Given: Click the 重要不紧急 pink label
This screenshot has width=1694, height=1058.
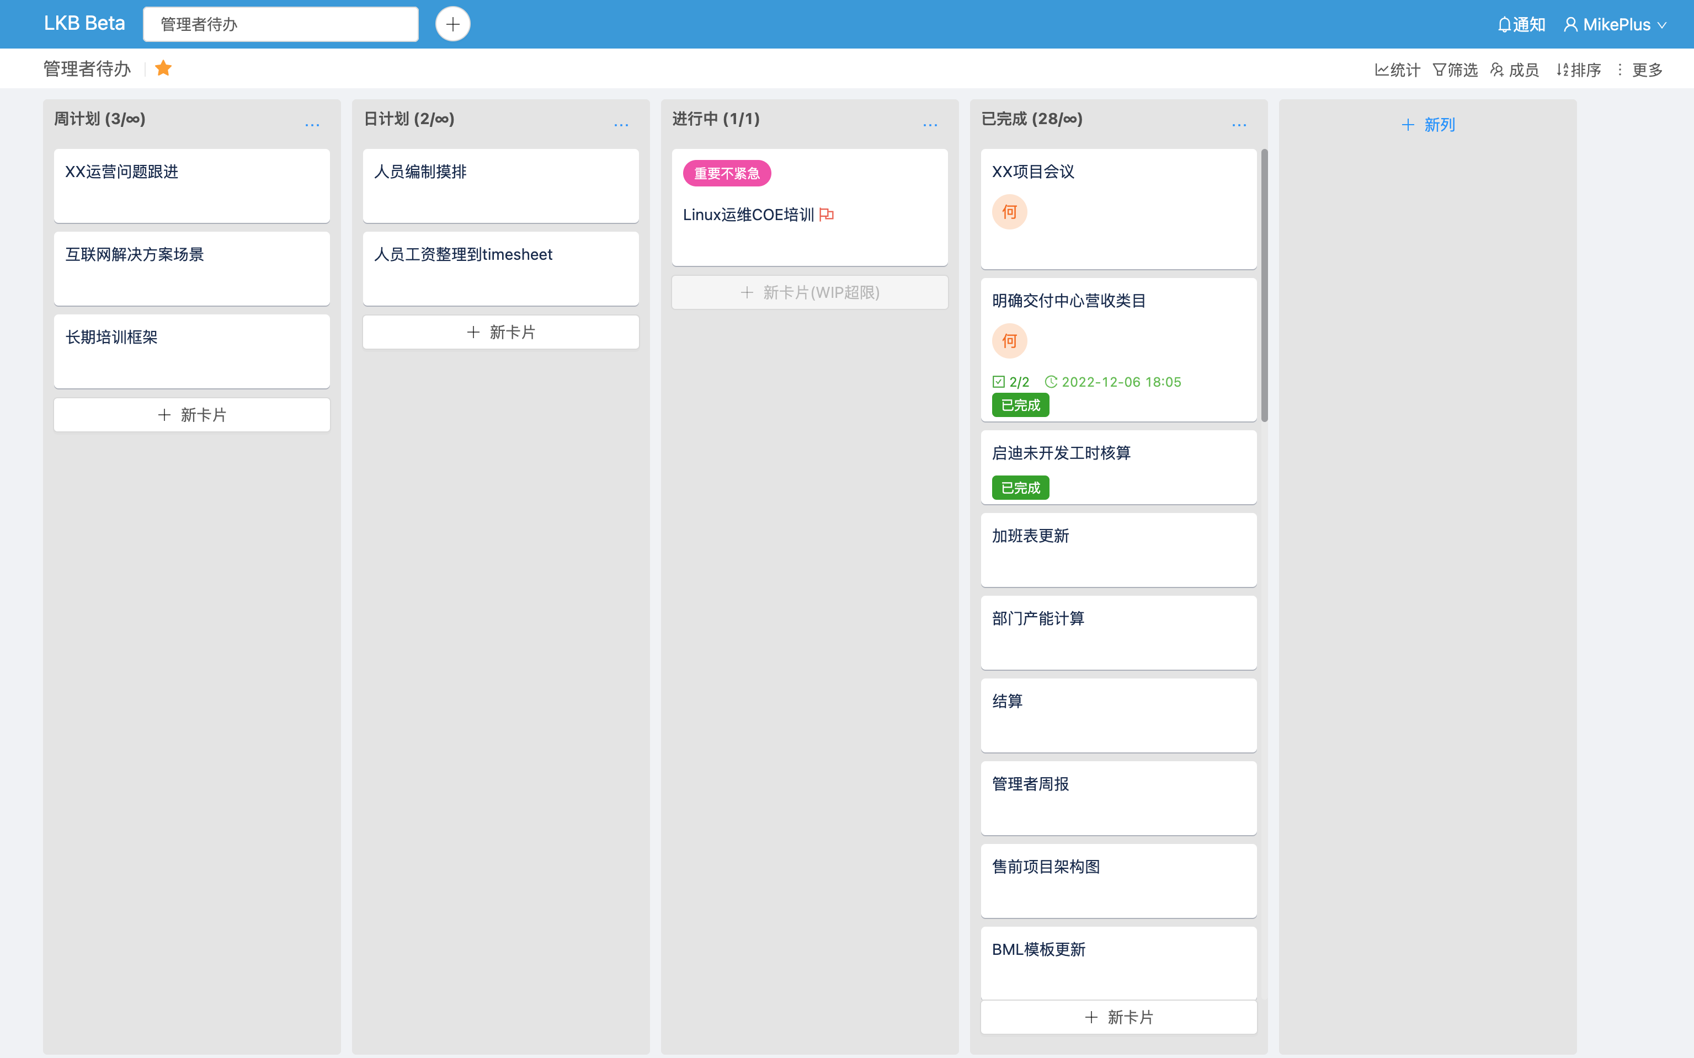Looking at the screenshot, I should 727,174.
